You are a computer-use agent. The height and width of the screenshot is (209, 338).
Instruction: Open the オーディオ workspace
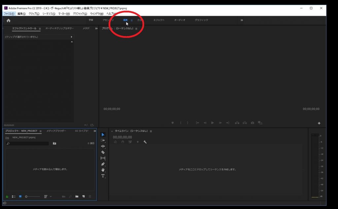pos(180,20)
